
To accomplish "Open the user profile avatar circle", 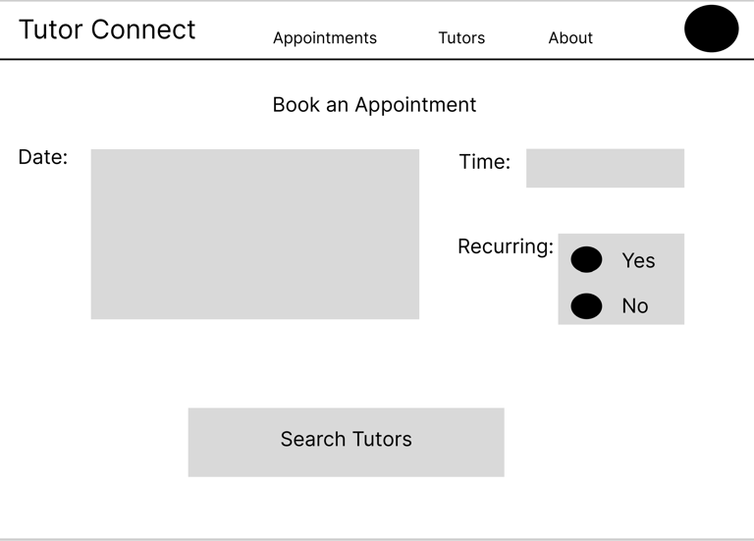I will tap(711, 28).
